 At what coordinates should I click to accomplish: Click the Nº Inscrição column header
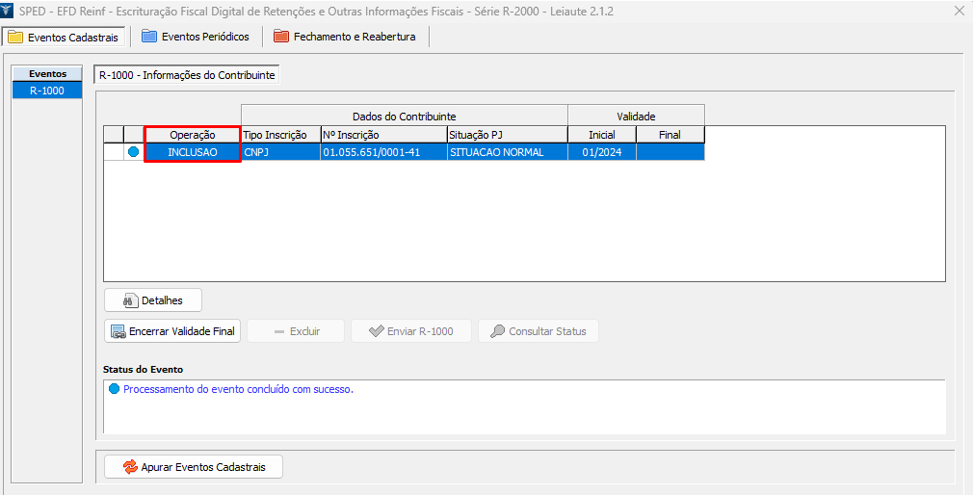click(382, 135)
